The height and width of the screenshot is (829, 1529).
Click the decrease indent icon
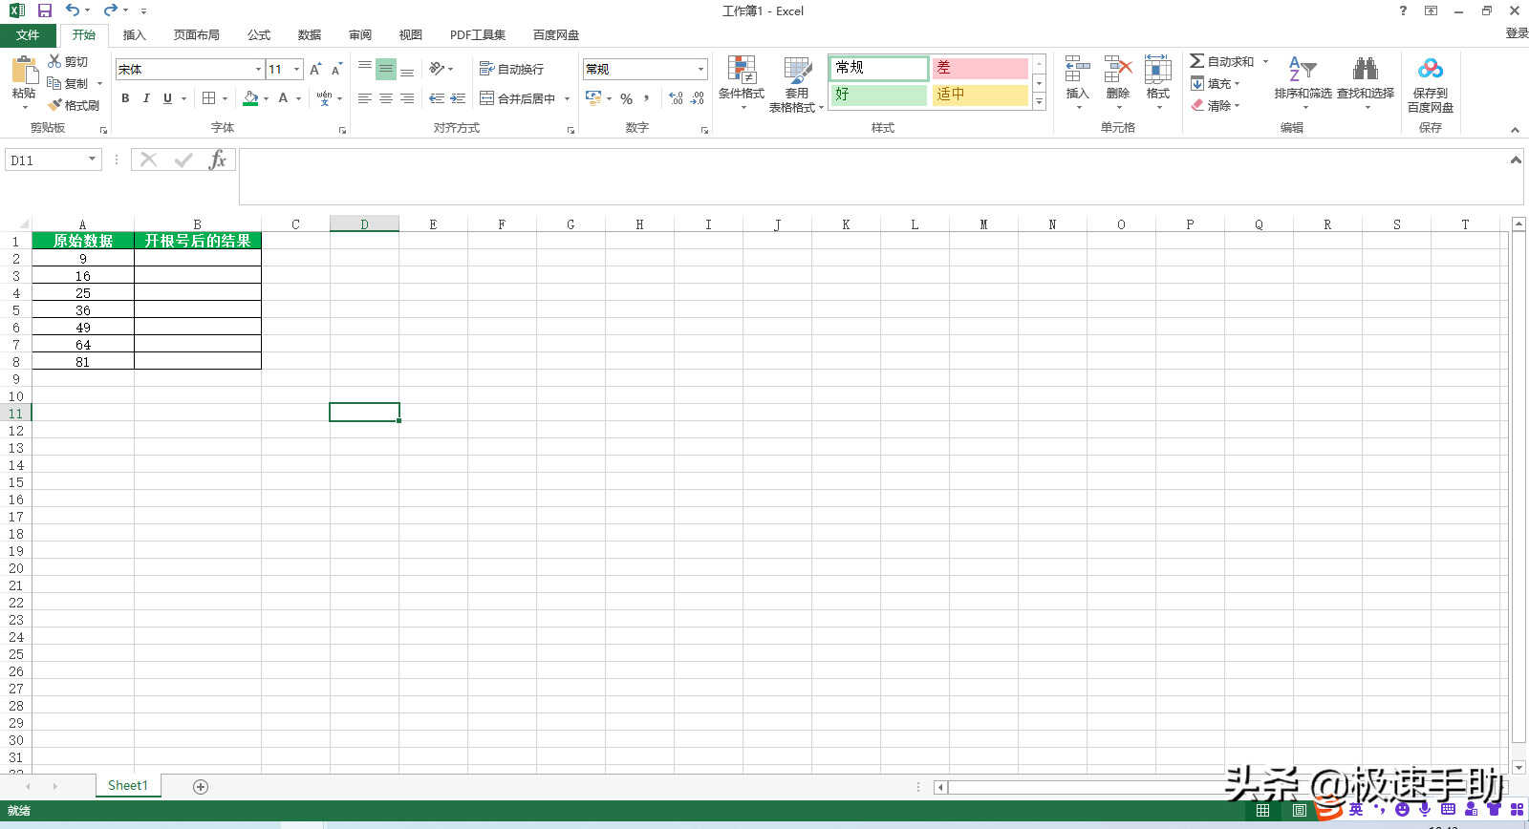pyautogui.click(x=437, y=98)
